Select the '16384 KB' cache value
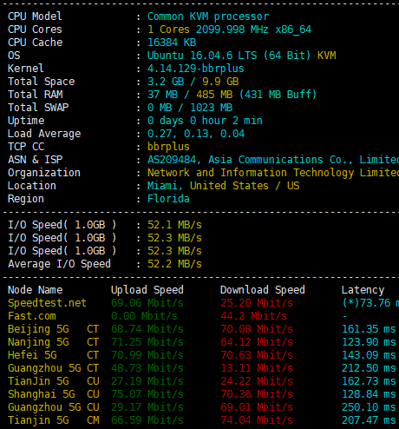The image size is (399, 429). pyautogui.click(x=172, y=43)
